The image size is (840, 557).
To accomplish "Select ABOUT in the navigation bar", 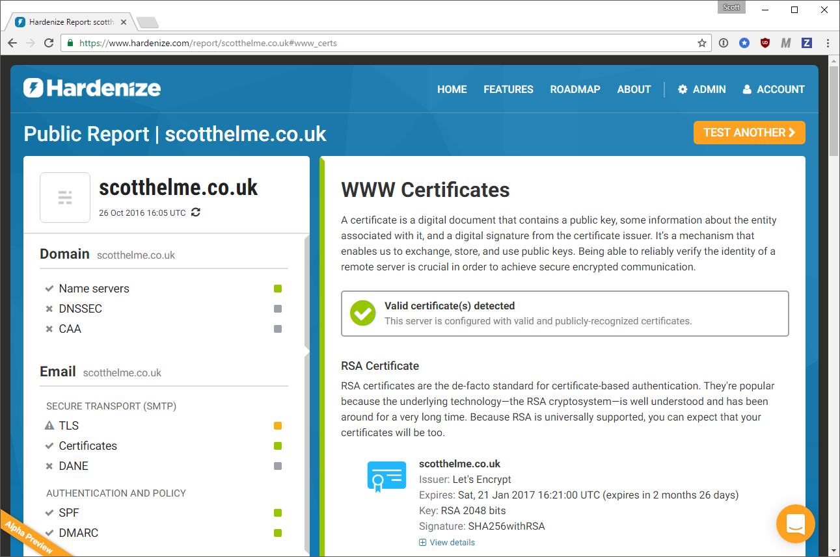I will pos(633,89).
